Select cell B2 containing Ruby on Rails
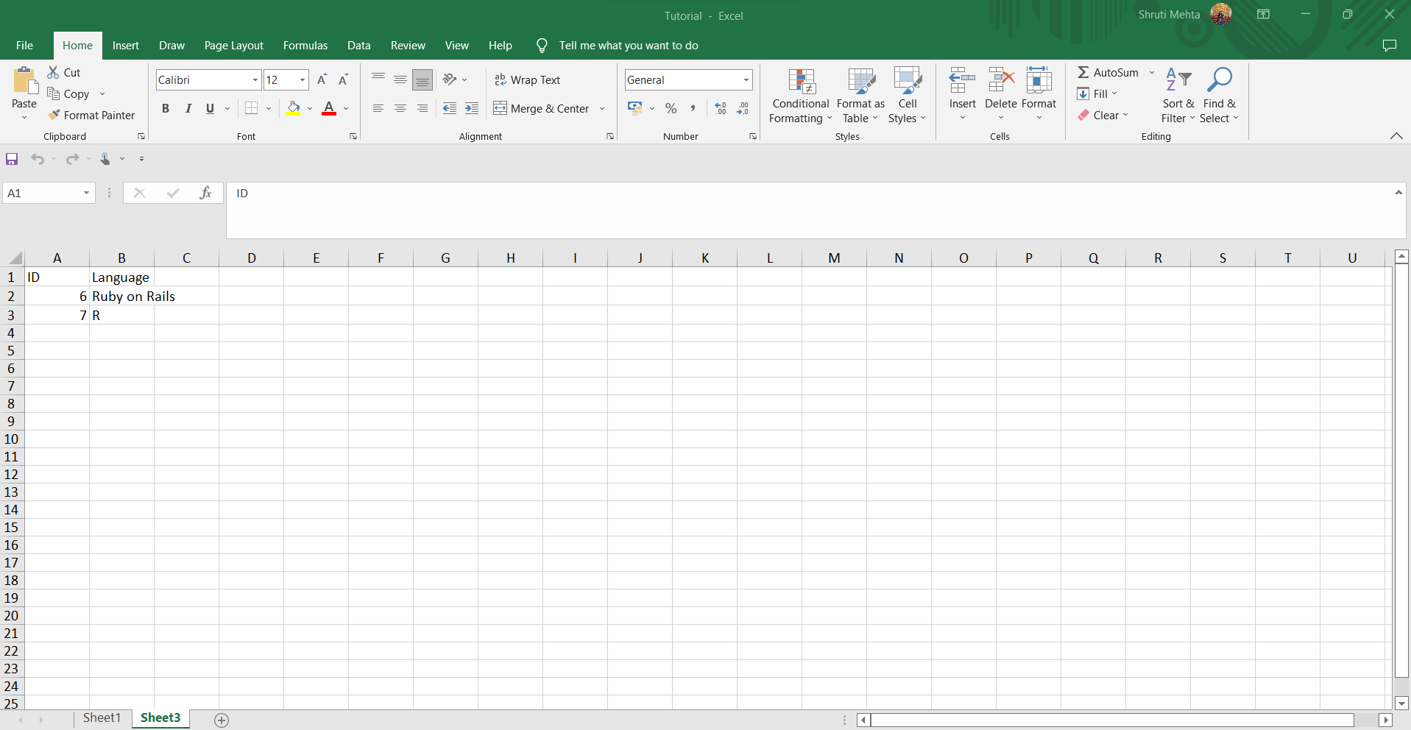This screenshot has width=1411, height=730. pyautogui.click(x=121, y=297)
